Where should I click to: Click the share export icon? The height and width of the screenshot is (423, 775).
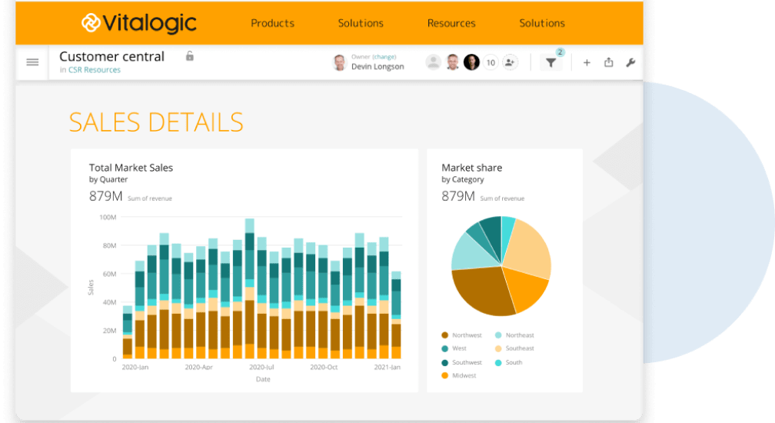click(609, 62)
